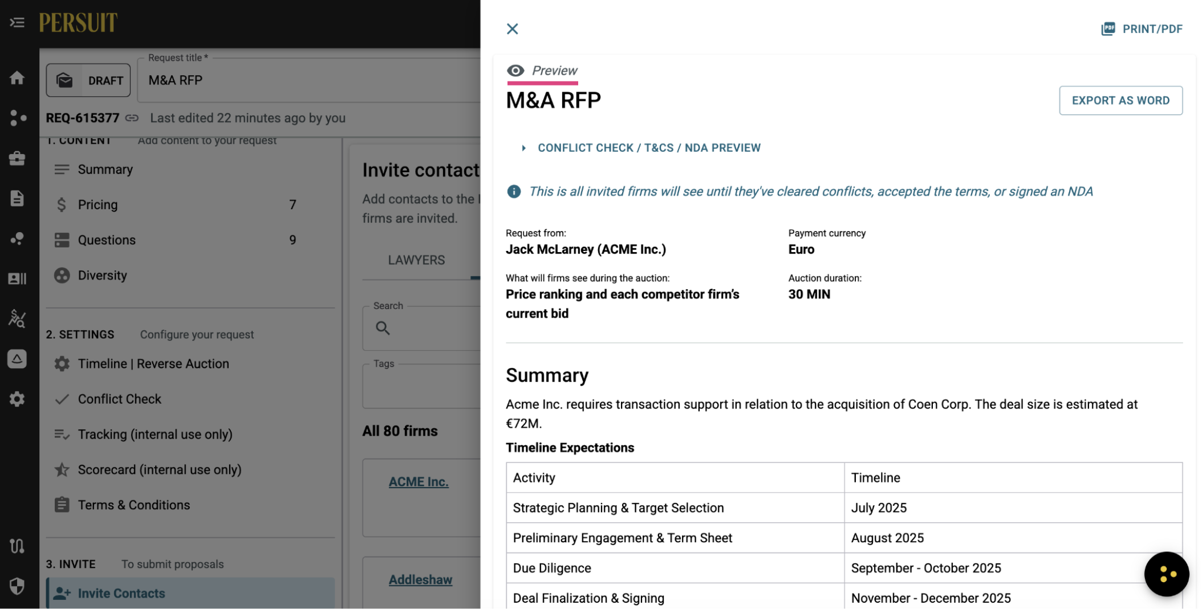
Task: Open the document icon in sidebar
Action: [17, 198]
